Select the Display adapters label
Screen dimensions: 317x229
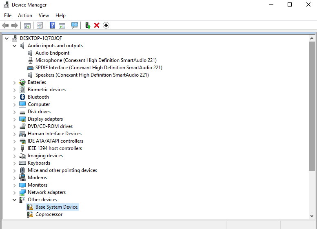[x=45, y=119]
